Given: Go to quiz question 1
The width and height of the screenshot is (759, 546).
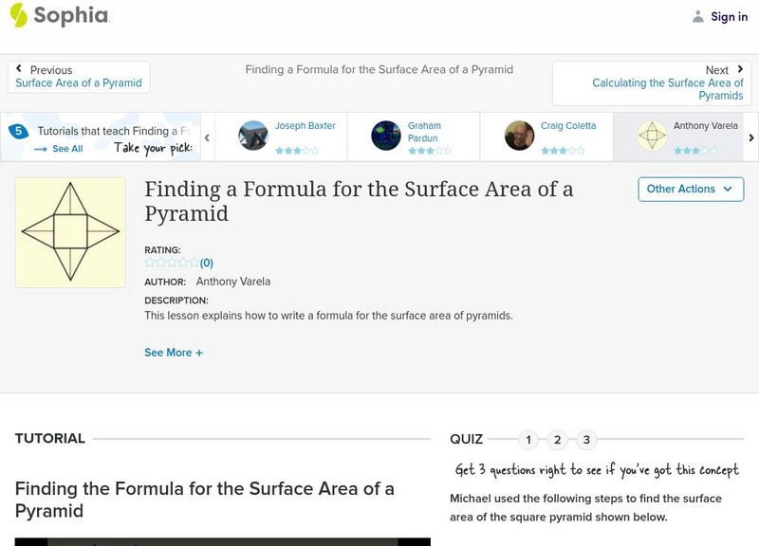Looking at the screenshot, I should (x=528, y=439).
